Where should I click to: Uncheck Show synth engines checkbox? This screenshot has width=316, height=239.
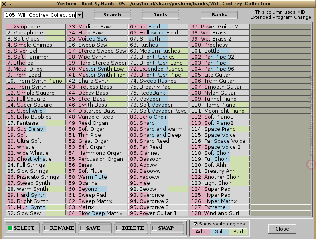click(x=195, y=224)
